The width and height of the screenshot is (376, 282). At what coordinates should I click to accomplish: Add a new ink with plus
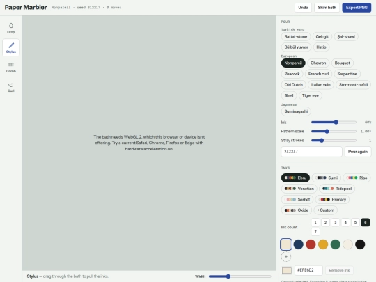286,256
